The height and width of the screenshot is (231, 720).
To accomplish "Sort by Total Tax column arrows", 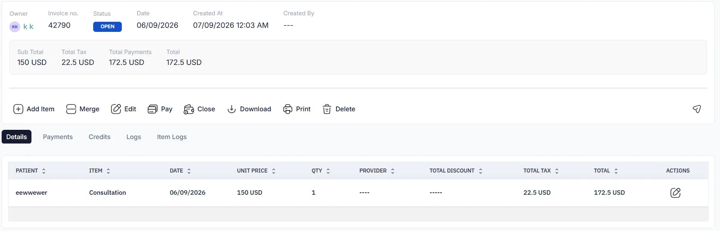I will (x=557, y=171).
